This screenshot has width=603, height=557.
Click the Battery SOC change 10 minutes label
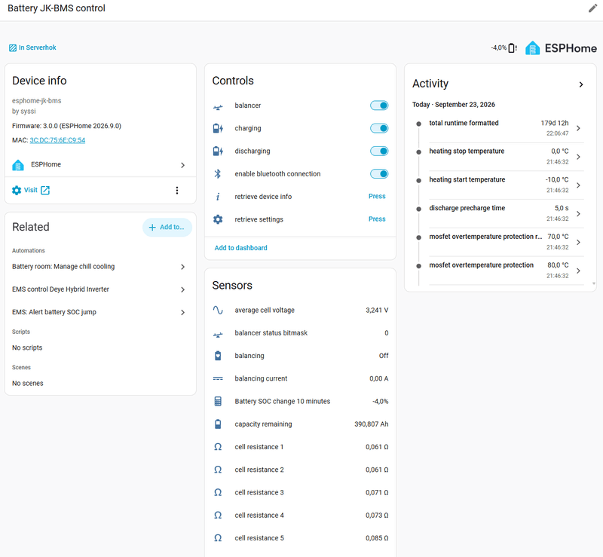click(x=282, y=401)
